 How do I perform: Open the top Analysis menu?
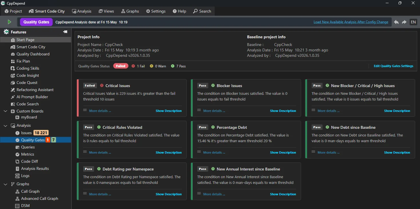point(81,11)
